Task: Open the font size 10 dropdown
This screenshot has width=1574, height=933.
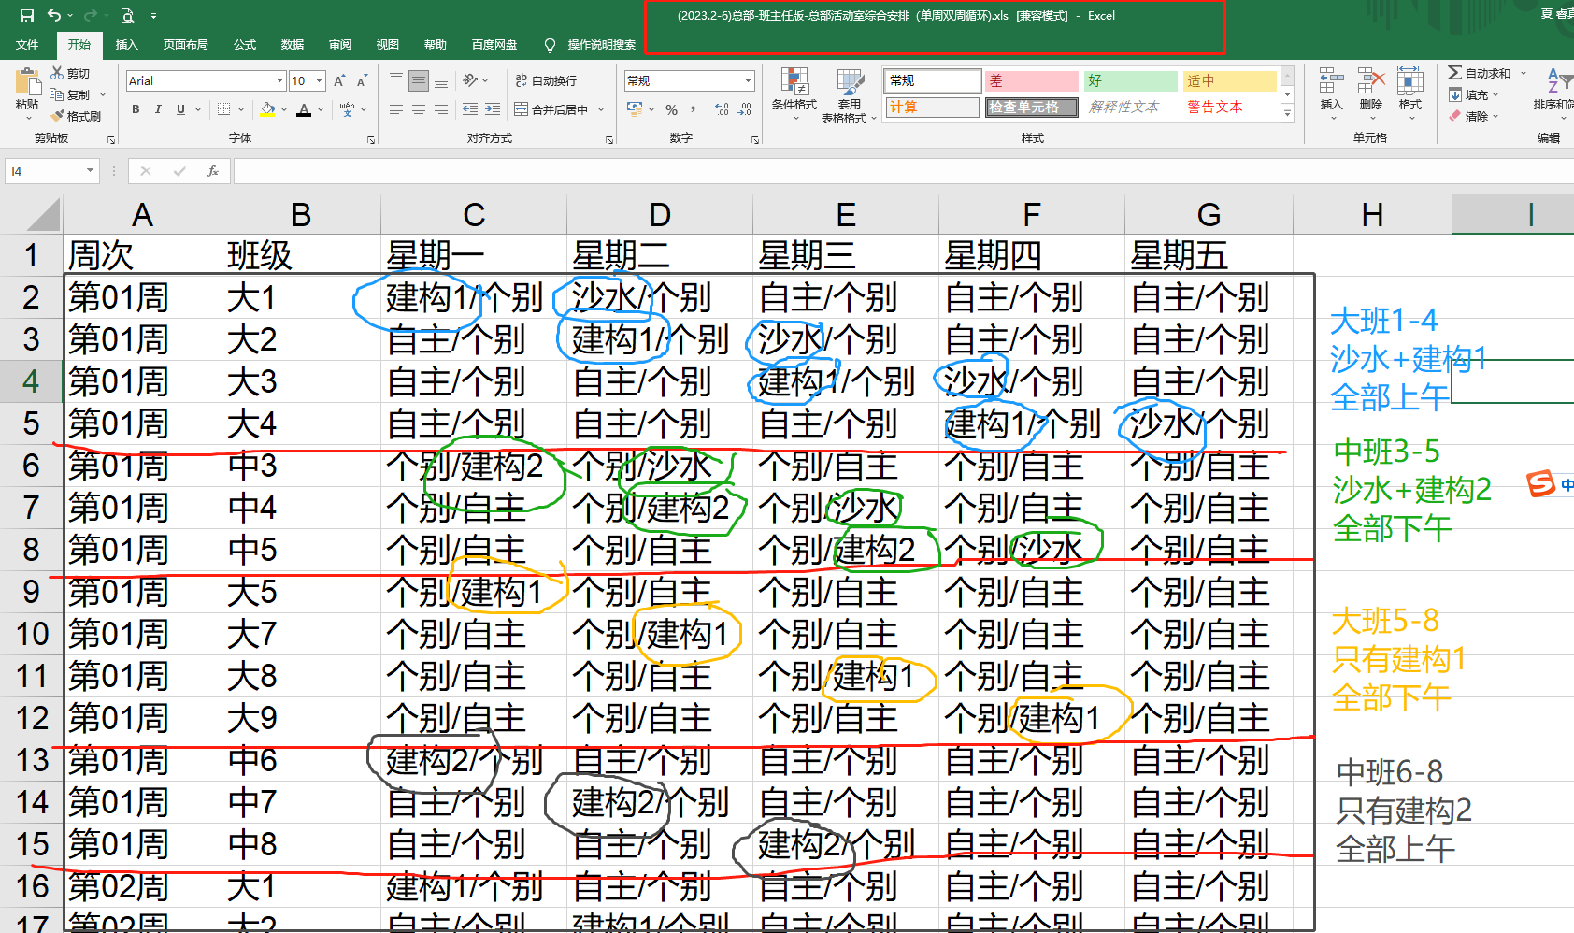Action: click(320, 81)
